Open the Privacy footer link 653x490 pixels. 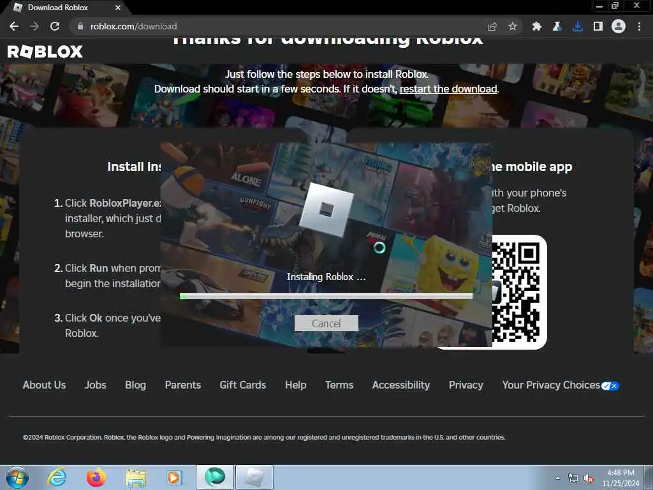coord(466,385)
